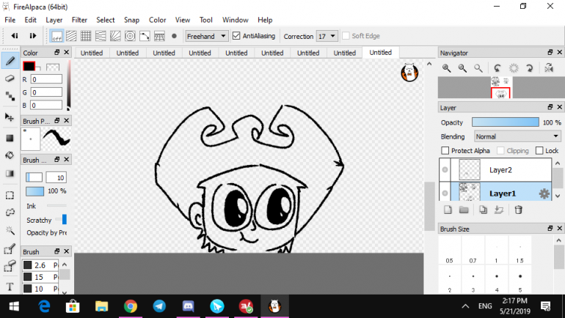
Task: Toggle the AntiAliasing checkbox
Action: (236, 35)
